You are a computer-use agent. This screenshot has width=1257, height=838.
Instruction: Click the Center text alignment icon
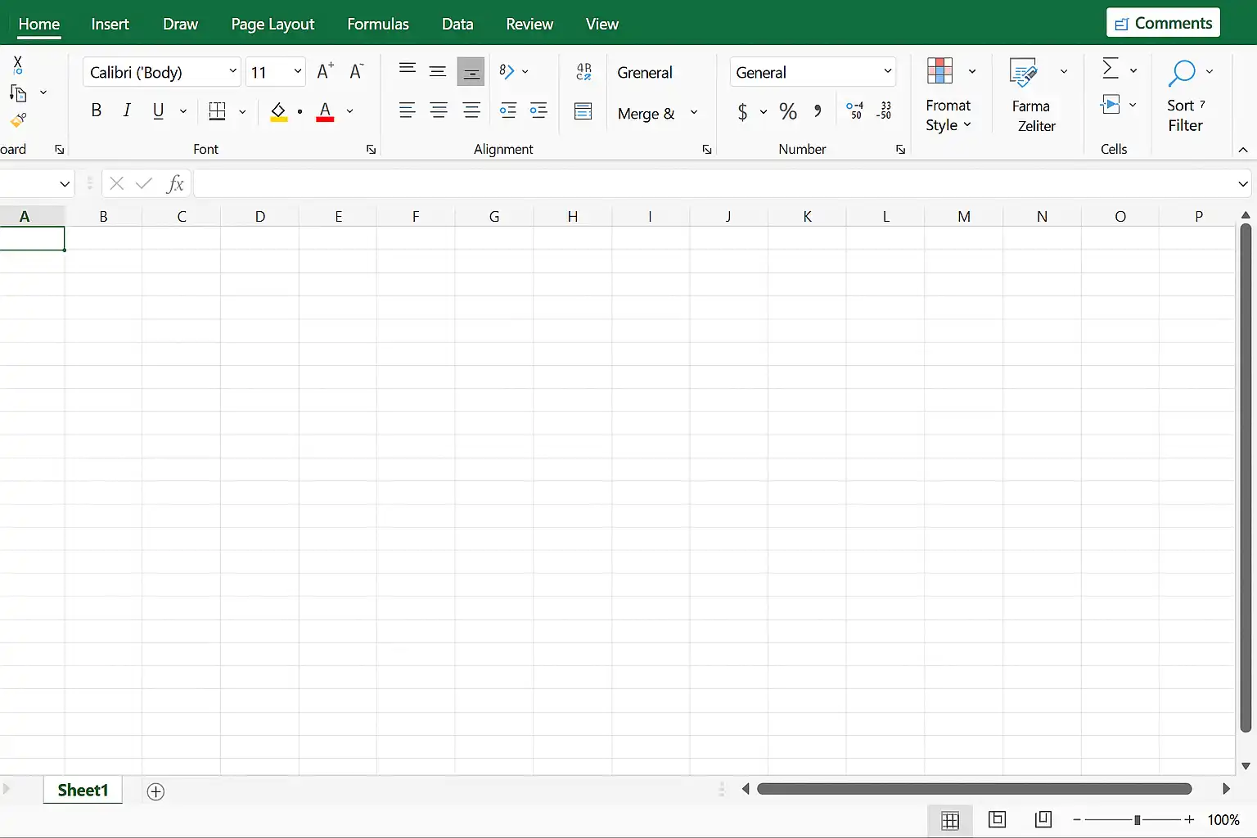pos(439,111)
